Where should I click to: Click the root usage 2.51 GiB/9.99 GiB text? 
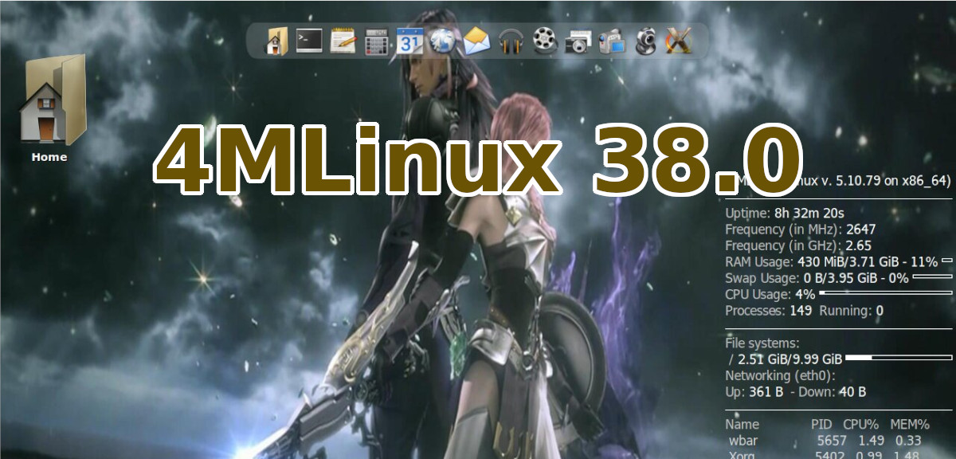[x=790, y=359]
